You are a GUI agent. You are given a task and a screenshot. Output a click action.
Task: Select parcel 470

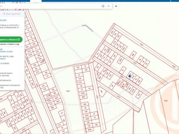click(x=78, y=68)
